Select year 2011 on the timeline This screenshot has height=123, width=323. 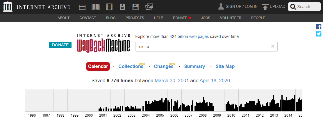click(246, 115)
